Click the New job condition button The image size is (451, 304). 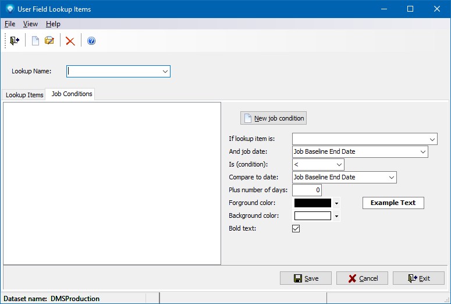click(274, 118)
